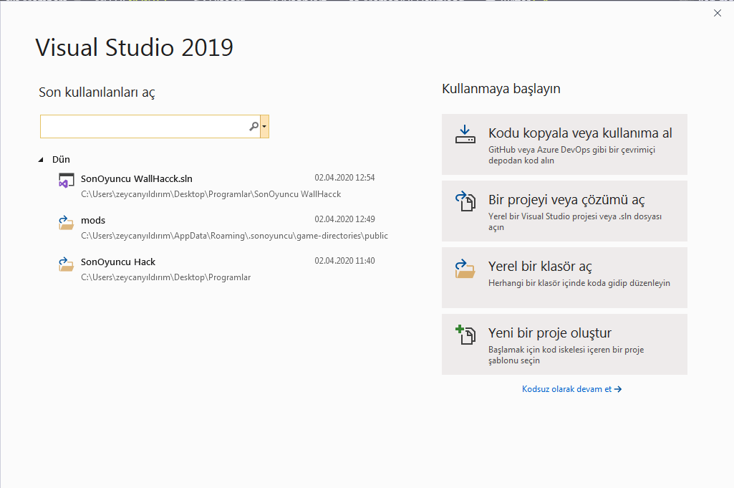734x488 pixels.
Task: Click the new-project icon on Yeni bir proje card
Action: click(465, 335)
